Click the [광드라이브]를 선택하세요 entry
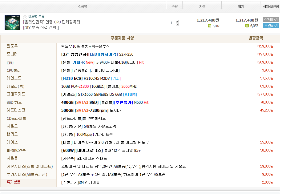The image size is (282, 194). coord(83,119)
